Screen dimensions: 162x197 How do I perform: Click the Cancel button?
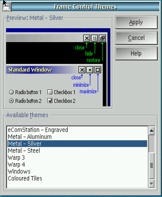[136, 38]
